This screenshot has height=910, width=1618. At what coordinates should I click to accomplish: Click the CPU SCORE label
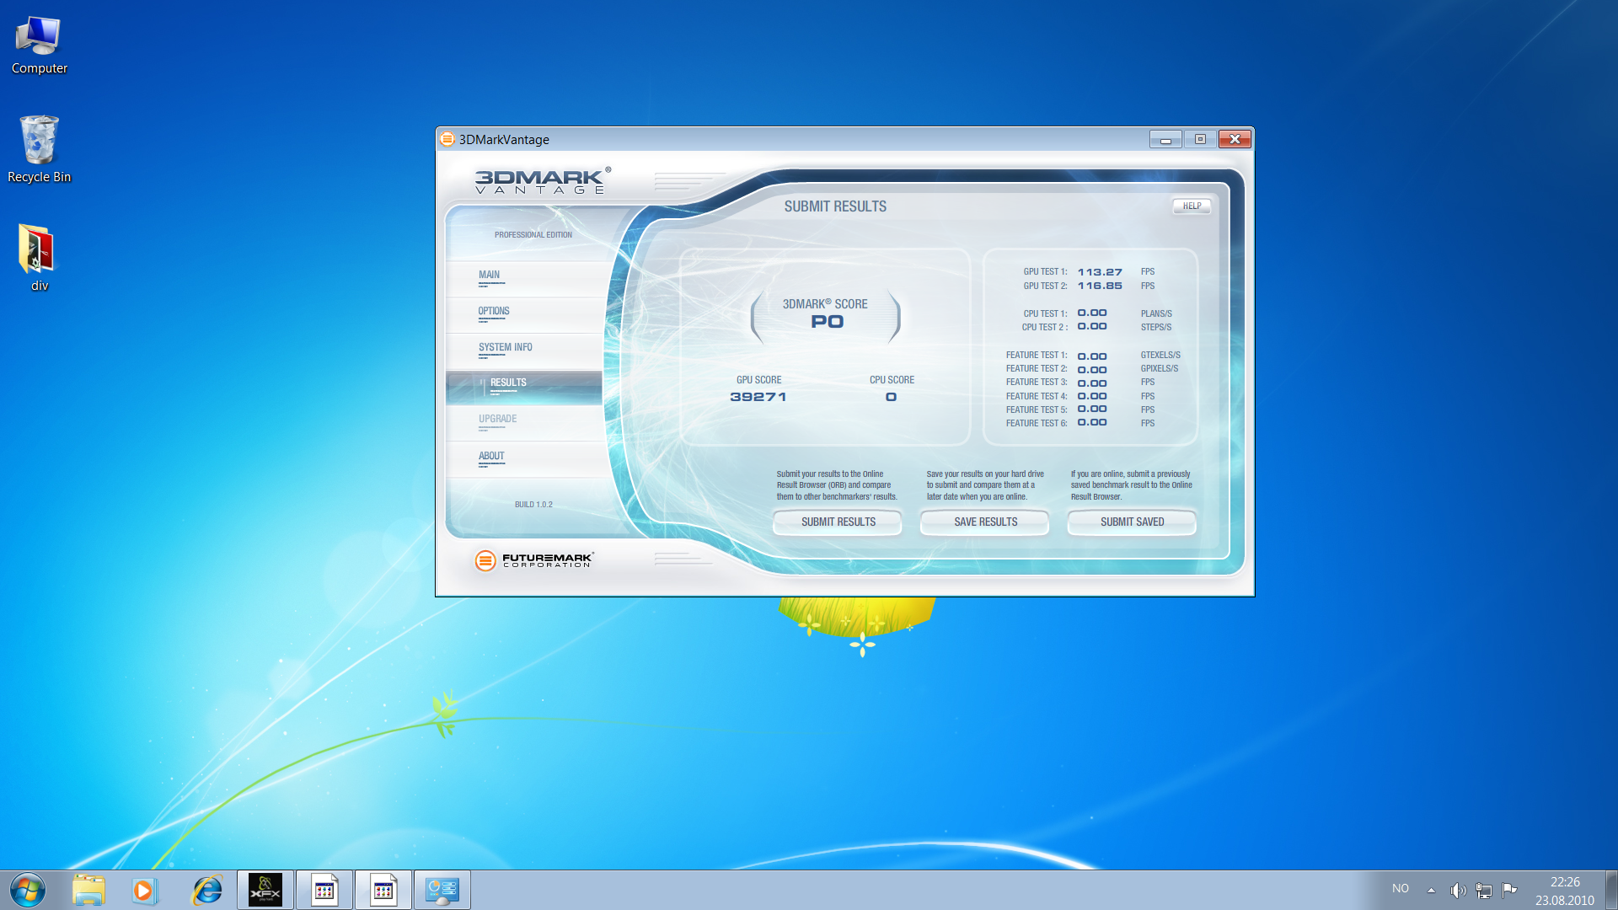click(892, 380)
